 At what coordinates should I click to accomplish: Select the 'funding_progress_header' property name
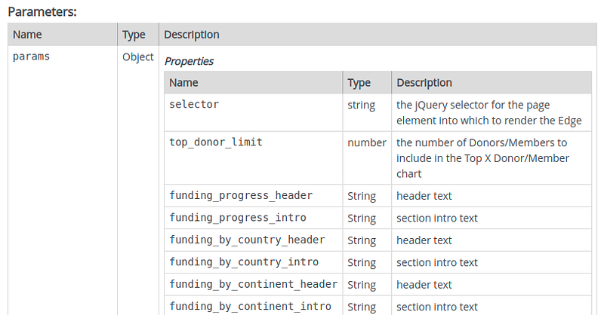[241, 196]
